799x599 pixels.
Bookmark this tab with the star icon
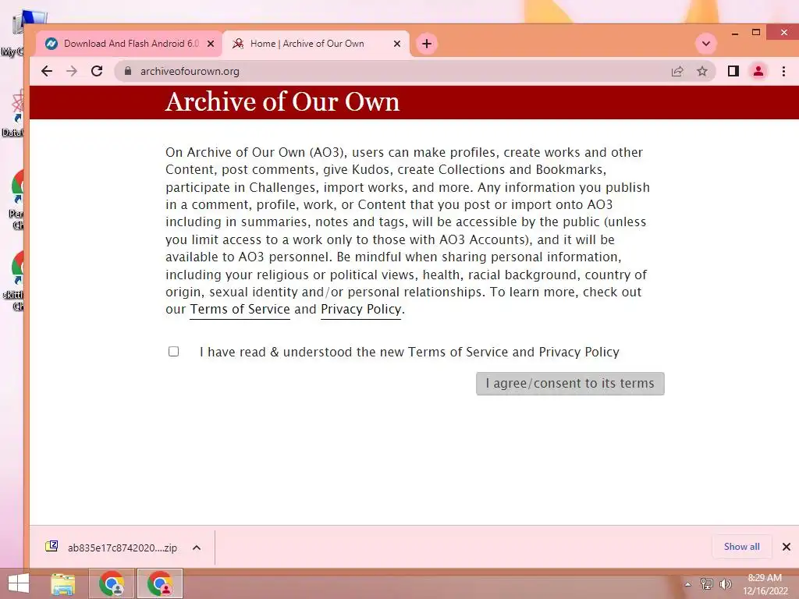(702, 71)
